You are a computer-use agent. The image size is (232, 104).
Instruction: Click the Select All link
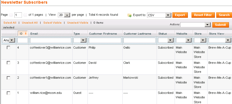tap(10, 23)
